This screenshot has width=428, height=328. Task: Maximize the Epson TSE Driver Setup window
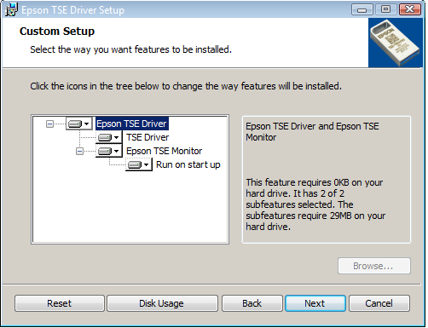click(385, 9)
